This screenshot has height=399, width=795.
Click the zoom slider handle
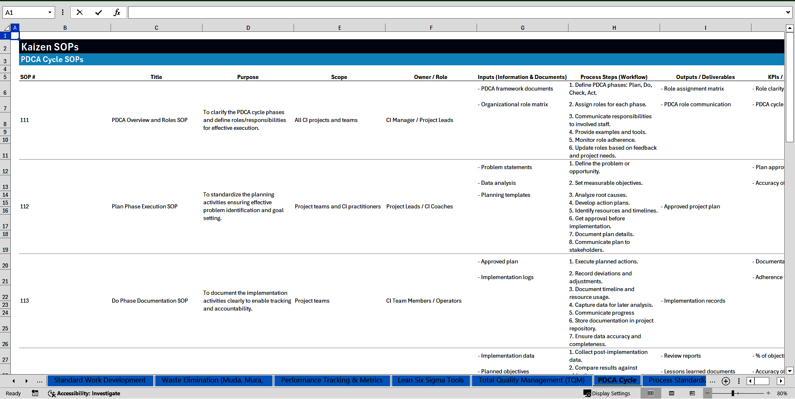[732, 393]
